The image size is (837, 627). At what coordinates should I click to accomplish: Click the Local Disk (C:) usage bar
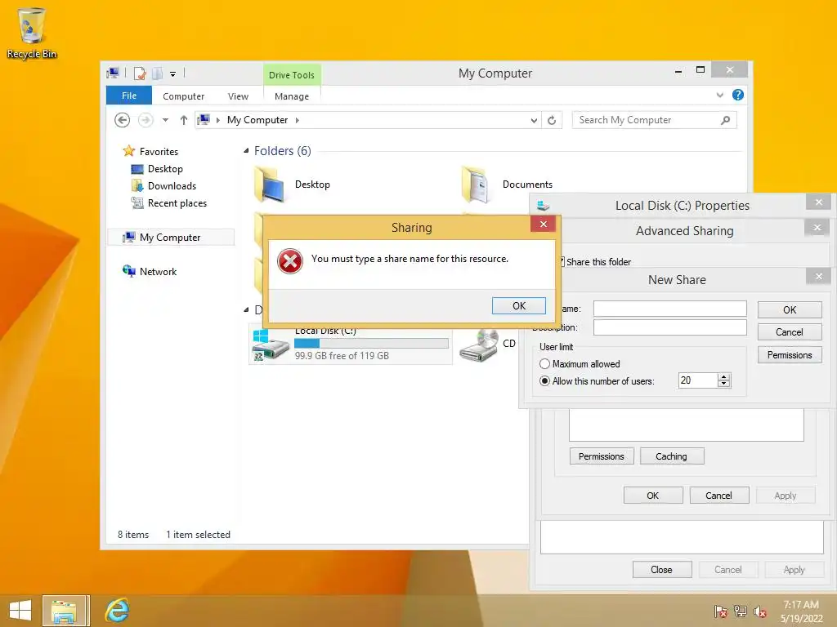coord(371,344)
